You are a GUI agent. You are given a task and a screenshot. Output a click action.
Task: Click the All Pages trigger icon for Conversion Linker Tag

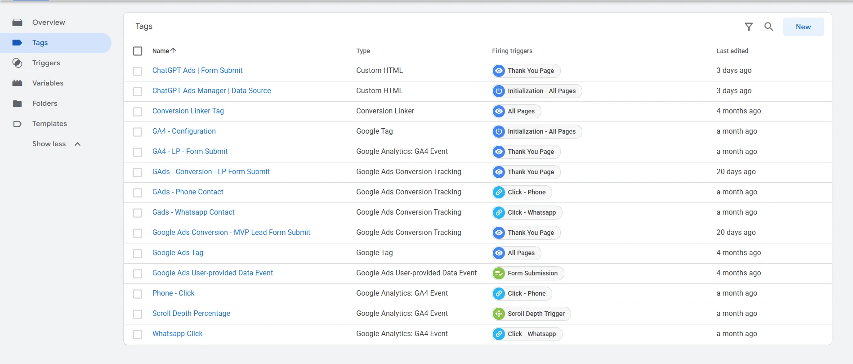point(499,111)
